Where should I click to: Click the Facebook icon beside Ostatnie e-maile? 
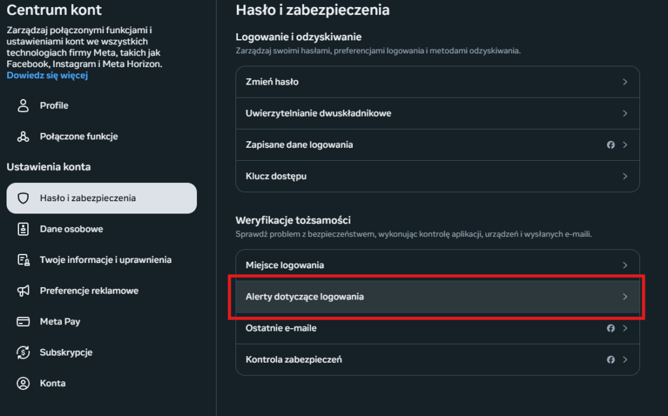coord(611,327)
